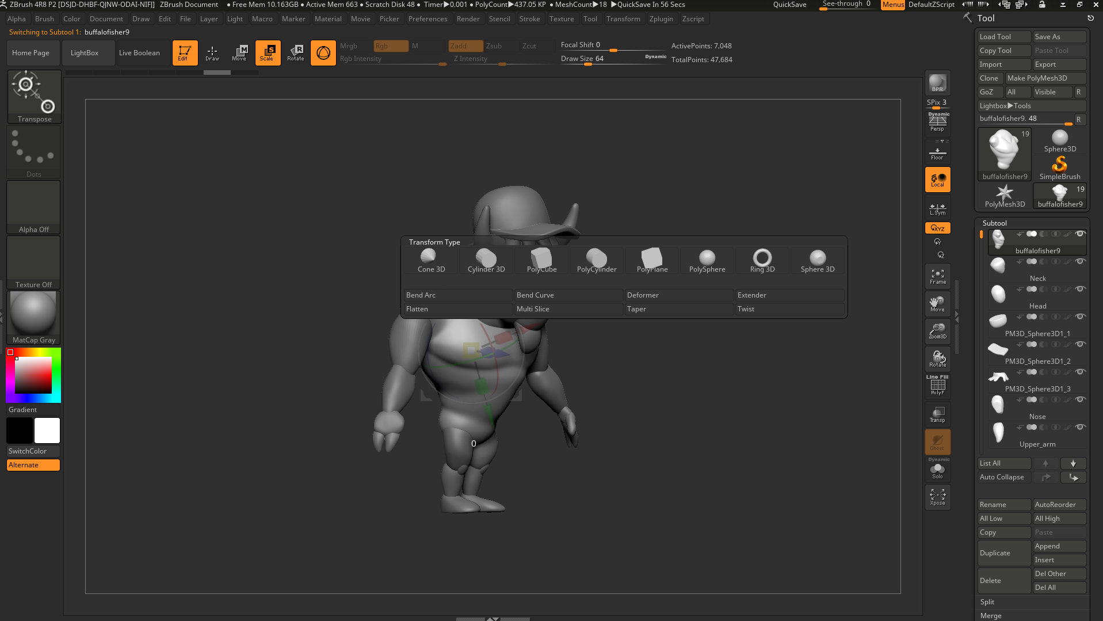Choose PolyPlane transform type
The width and height of the screenshot is (1103, 621).
[x=652, y=261]
